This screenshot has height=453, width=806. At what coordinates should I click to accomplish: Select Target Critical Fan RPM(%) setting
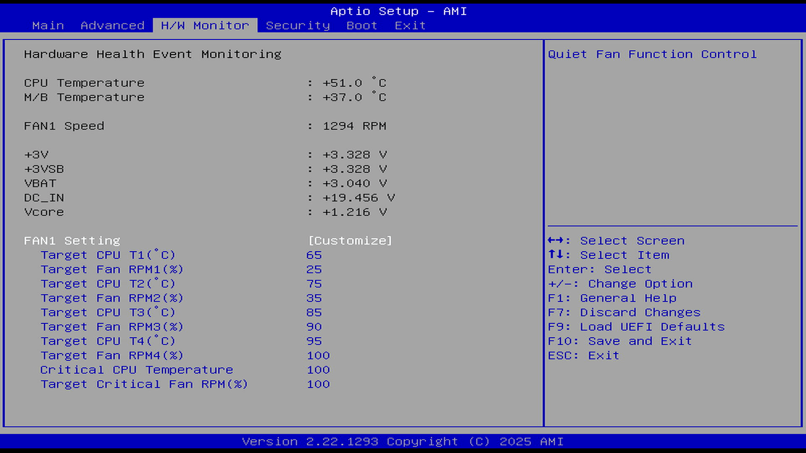click(144, 384)
